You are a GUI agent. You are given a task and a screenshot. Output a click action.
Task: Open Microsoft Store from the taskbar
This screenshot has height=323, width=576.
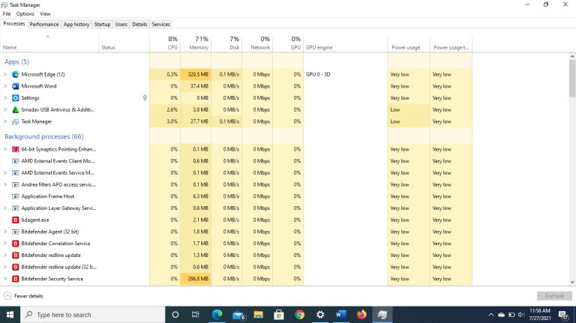tap(279, 315)
